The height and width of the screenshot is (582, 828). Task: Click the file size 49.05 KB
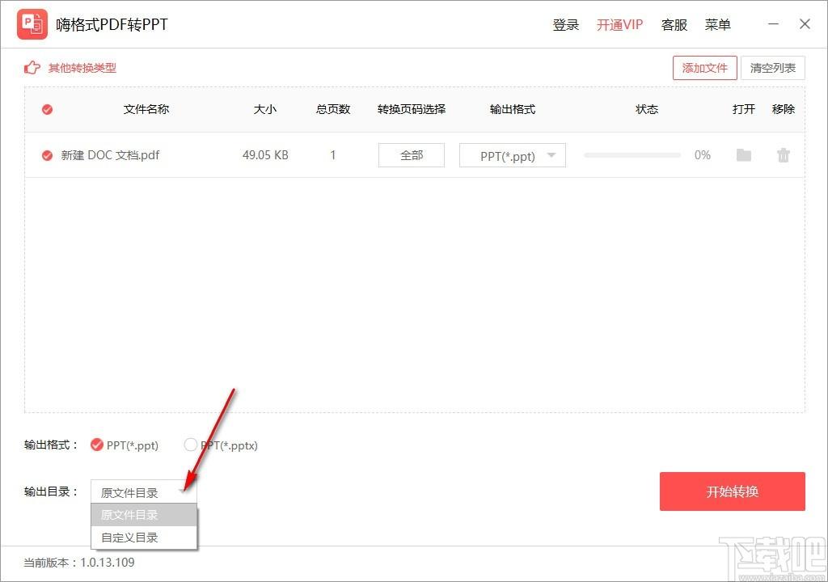(x=265, y=155)
